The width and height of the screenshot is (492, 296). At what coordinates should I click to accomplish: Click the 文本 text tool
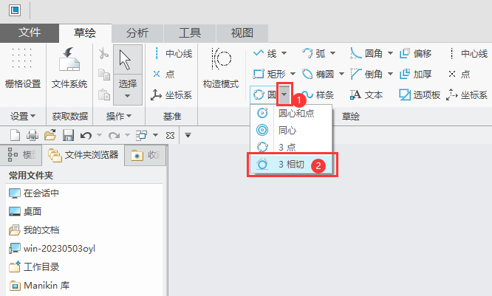[x=366, y=94]
